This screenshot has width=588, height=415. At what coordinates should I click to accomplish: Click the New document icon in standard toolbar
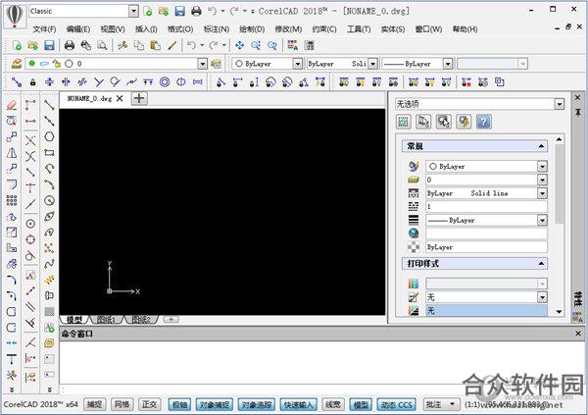pyautogui.click(x=17, y=46)
